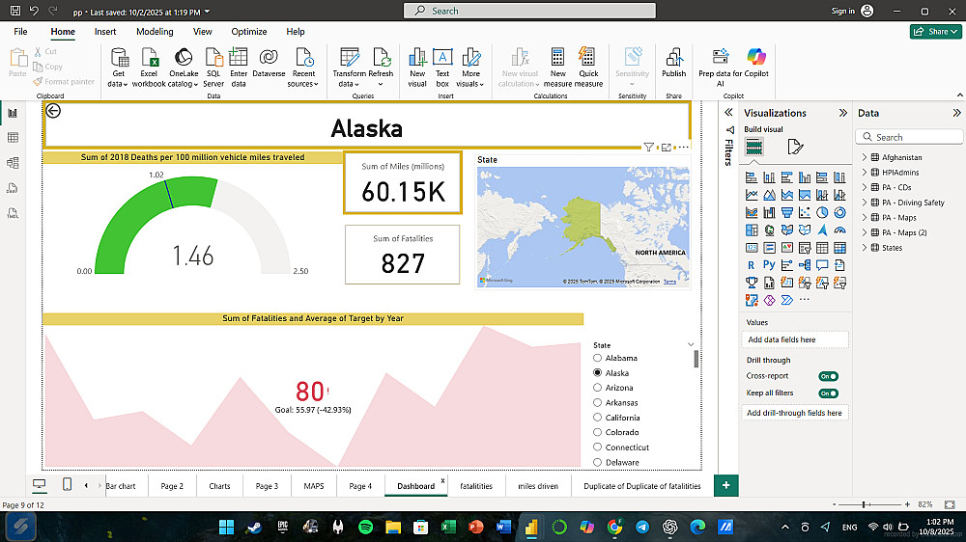
Task: Open the Insert ribbon tab
Action: coord(105,32)
